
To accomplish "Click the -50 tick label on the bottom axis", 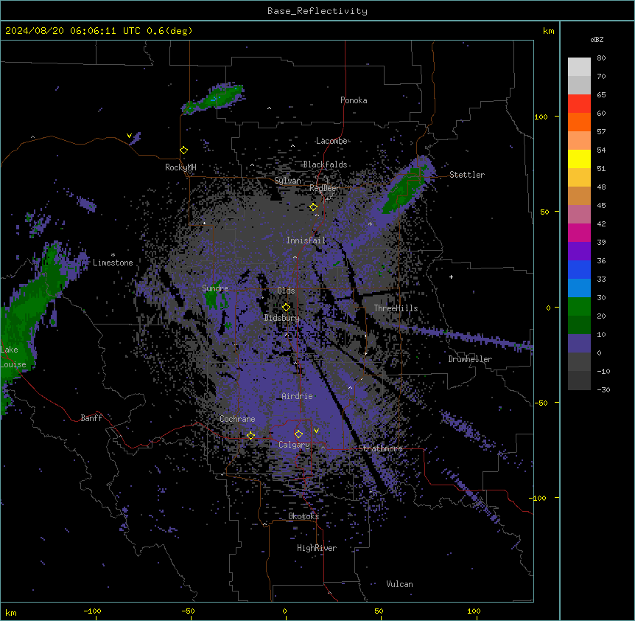I will (188, 611).
